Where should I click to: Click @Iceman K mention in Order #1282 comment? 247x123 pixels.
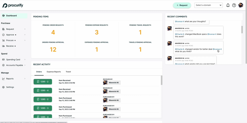click(x=217, y=49)
